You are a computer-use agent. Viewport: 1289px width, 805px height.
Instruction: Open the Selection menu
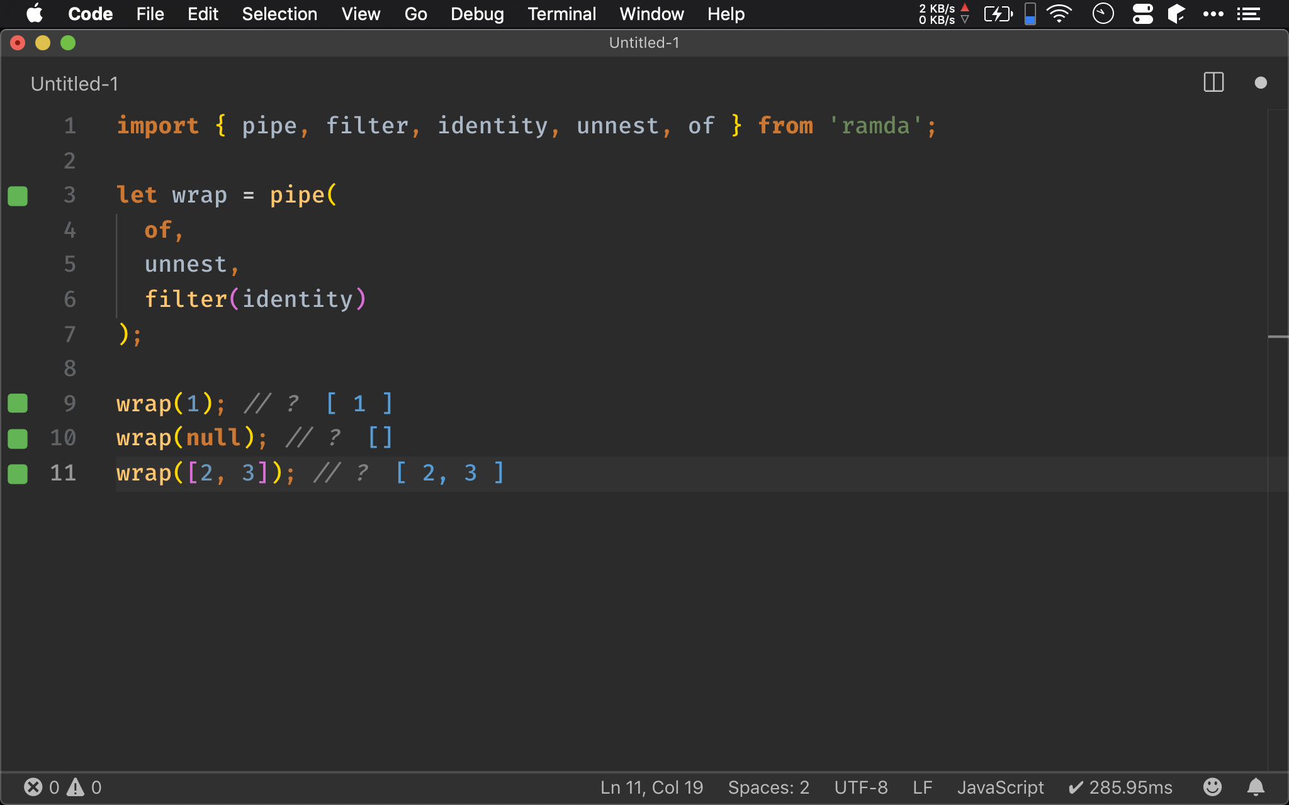(279, 14)
